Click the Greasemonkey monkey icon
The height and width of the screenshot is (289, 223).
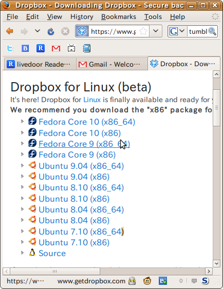[x=147, y=281]
